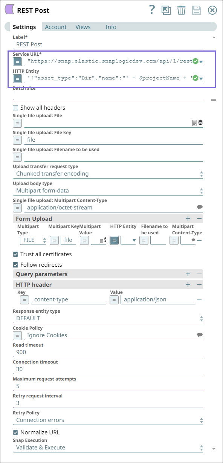Viewport: 223px width, 463px height.
Task: Remove the Query parameters row using minus
Action: click(x=199, y=274)
